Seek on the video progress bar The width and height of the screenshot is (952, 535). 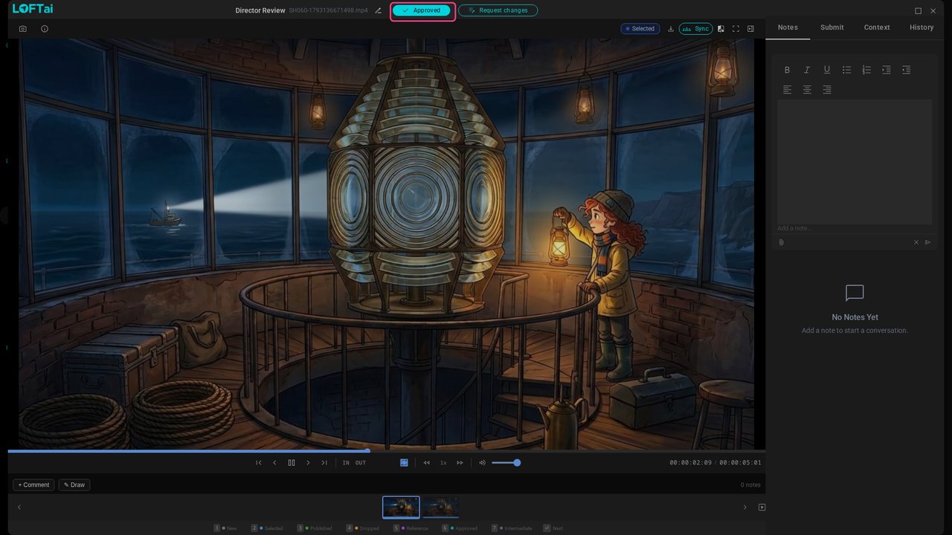click(387, 450)
